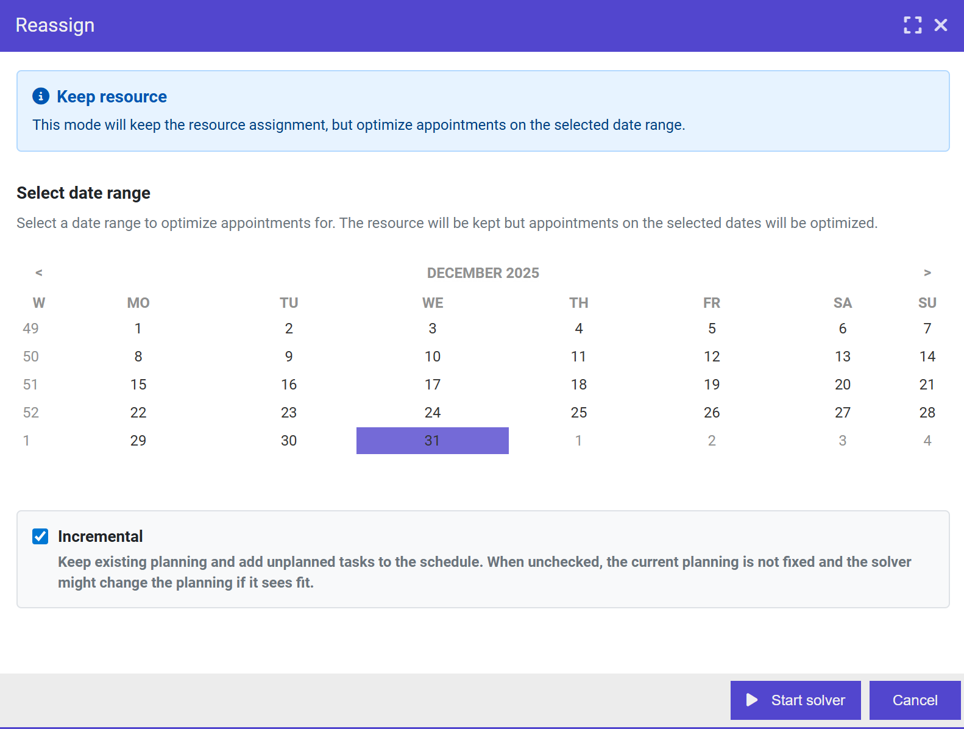Click the DECEMBER 2025 month header

click(483, 273)
